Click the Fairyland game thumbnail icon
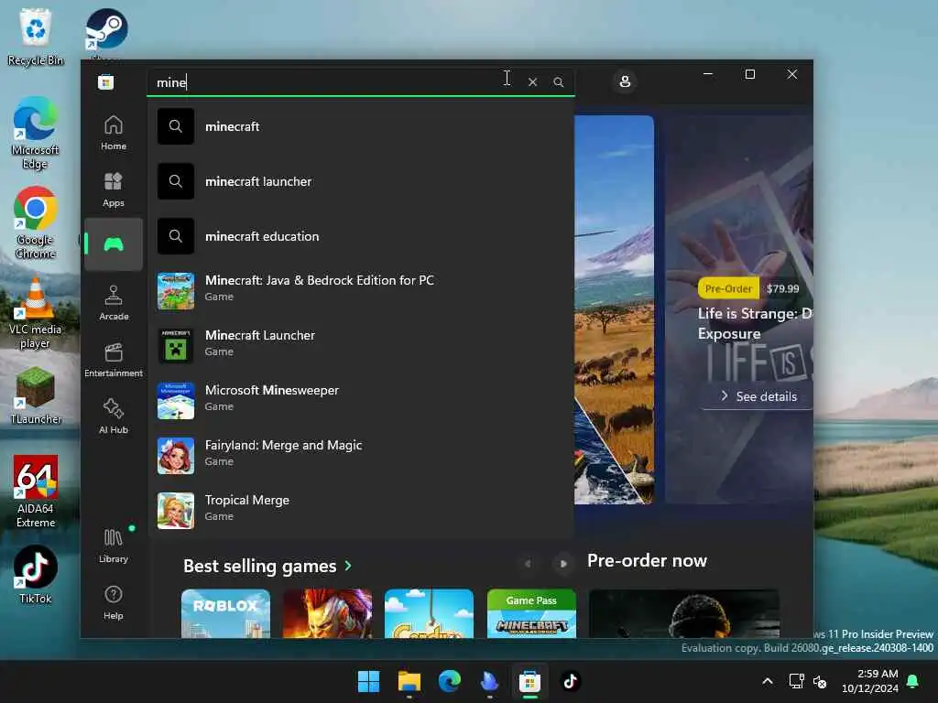The width and height of the screenshot is (938, 703). coord(175,456)
